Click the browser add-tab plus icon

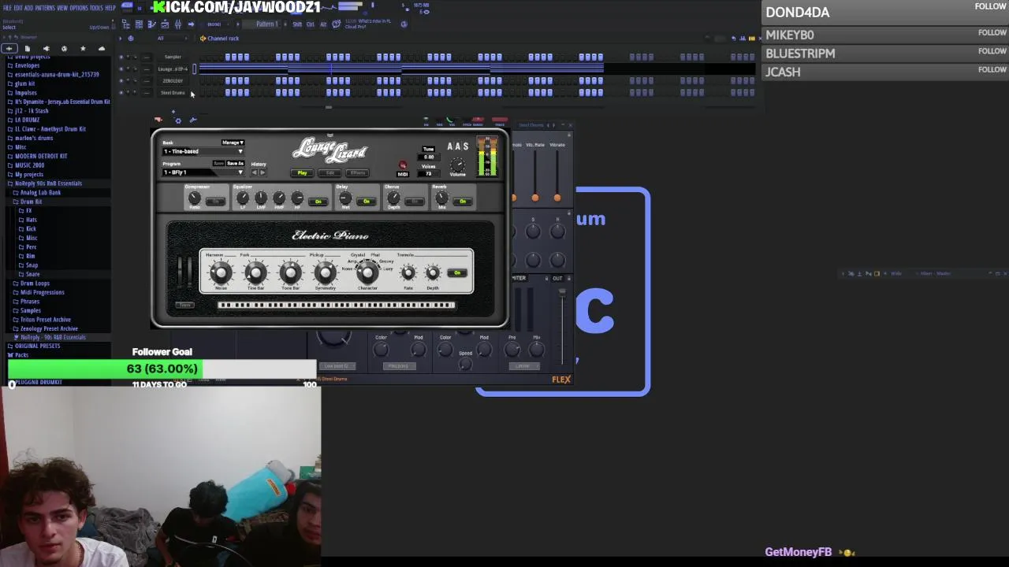pyautogui.click(x=9, y=49)
